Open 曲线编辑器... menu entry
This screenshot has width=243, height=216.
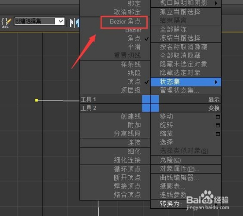pos(179,178)
